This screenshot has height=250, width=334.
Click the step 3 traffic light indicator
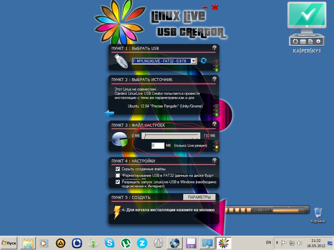pyautogui.click(x=217, y=146)
